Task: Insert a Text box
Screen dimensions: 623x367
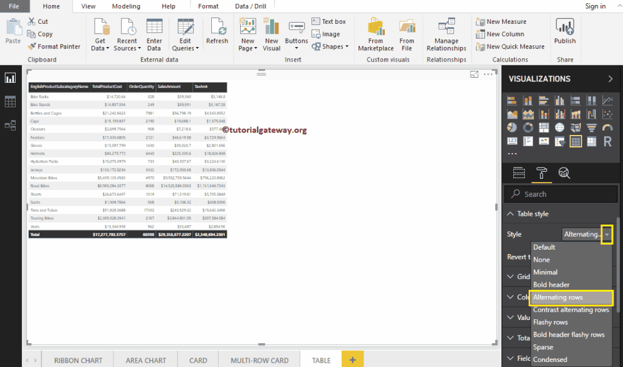Action: click(x=330, y=21)
